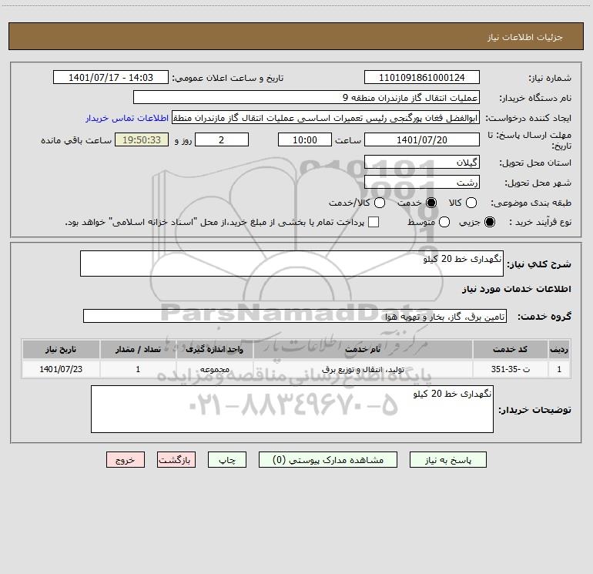Click the remaining time field 19:50:33
Viewport: 593px width, 574px height.
(x=142, y=139)
